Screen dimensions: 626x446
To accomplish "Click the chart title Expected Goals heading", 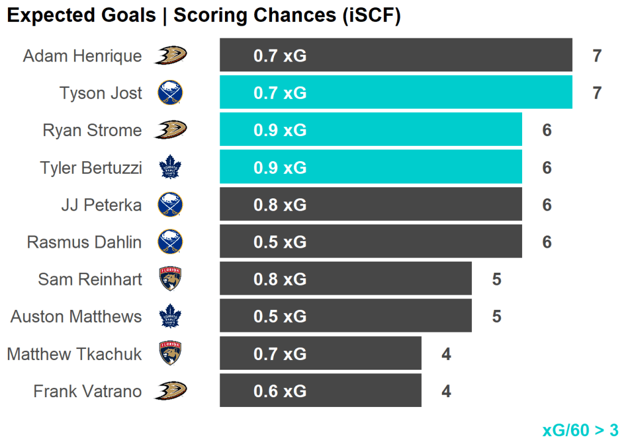I will [204, 16].
